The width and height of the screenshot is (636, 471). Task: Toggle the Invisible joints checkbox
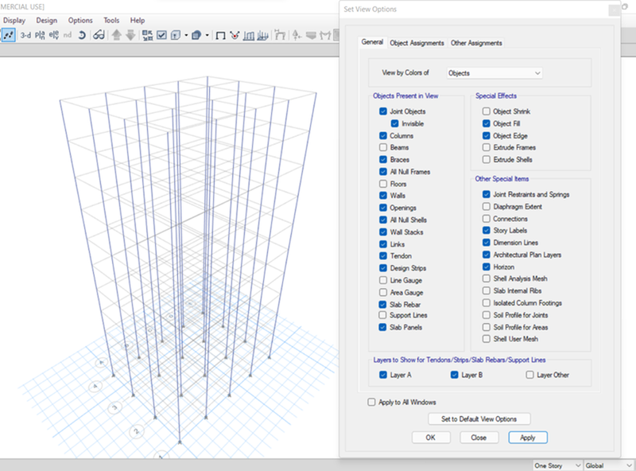[394, 123]
